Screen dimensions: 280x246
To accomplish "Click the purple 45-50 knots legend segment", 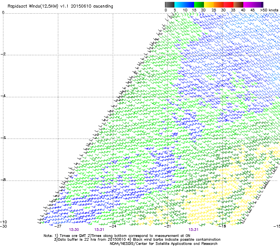I will 258,5.
